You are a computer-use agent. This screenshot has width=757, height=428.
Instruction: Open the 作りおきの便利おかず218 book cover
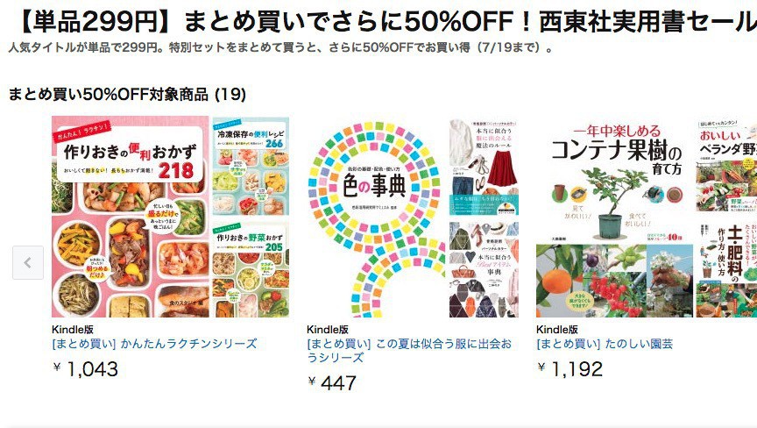[x=130, y=217]
